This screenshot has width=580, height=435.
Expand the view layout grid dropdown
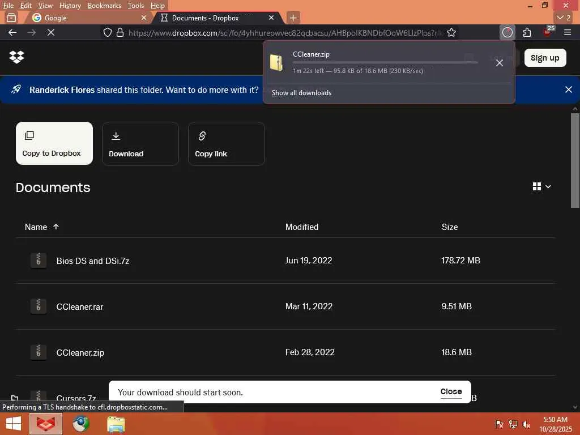542,186
